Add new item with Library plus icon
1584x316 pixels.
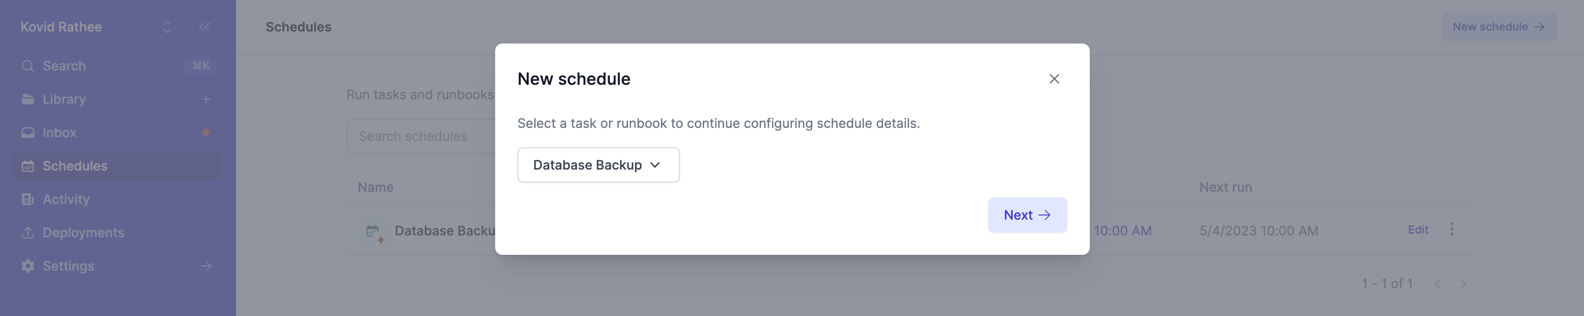pyautogui.click(x=206, y=100)
